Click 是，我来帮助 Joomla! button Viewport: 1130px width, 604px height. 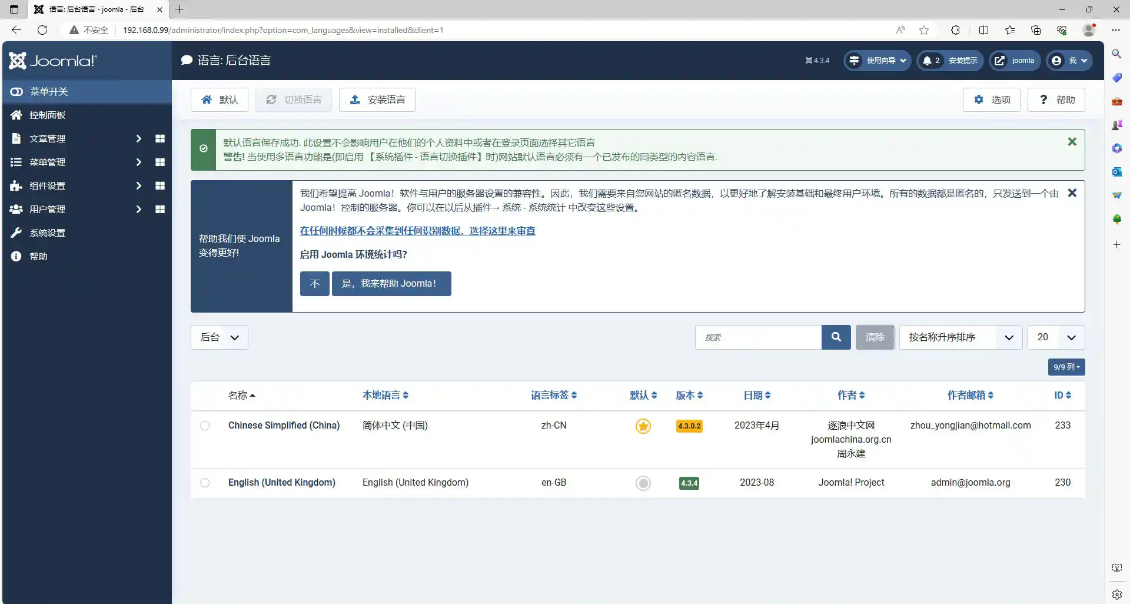pos(391,284)
